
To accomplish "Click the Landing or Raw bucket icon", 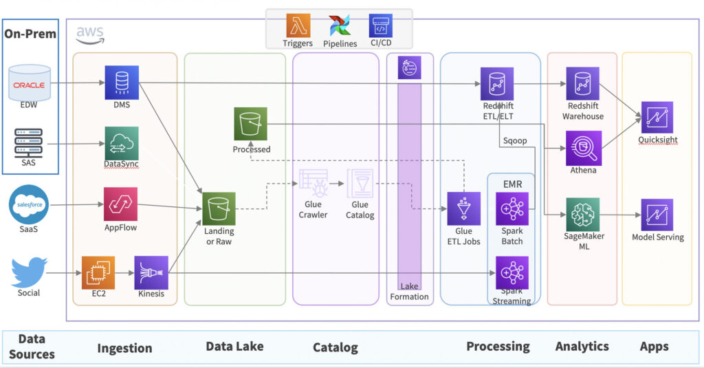I will tap(219, 209).
